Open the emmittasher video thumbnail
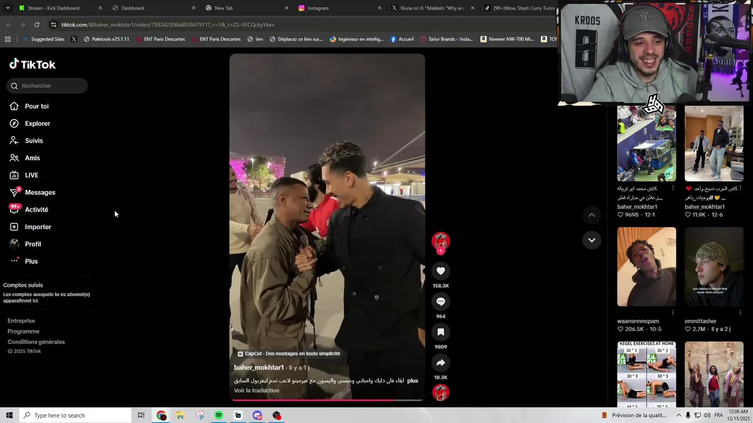This screenshot has width=753, height=423. [x=714, y=267]
